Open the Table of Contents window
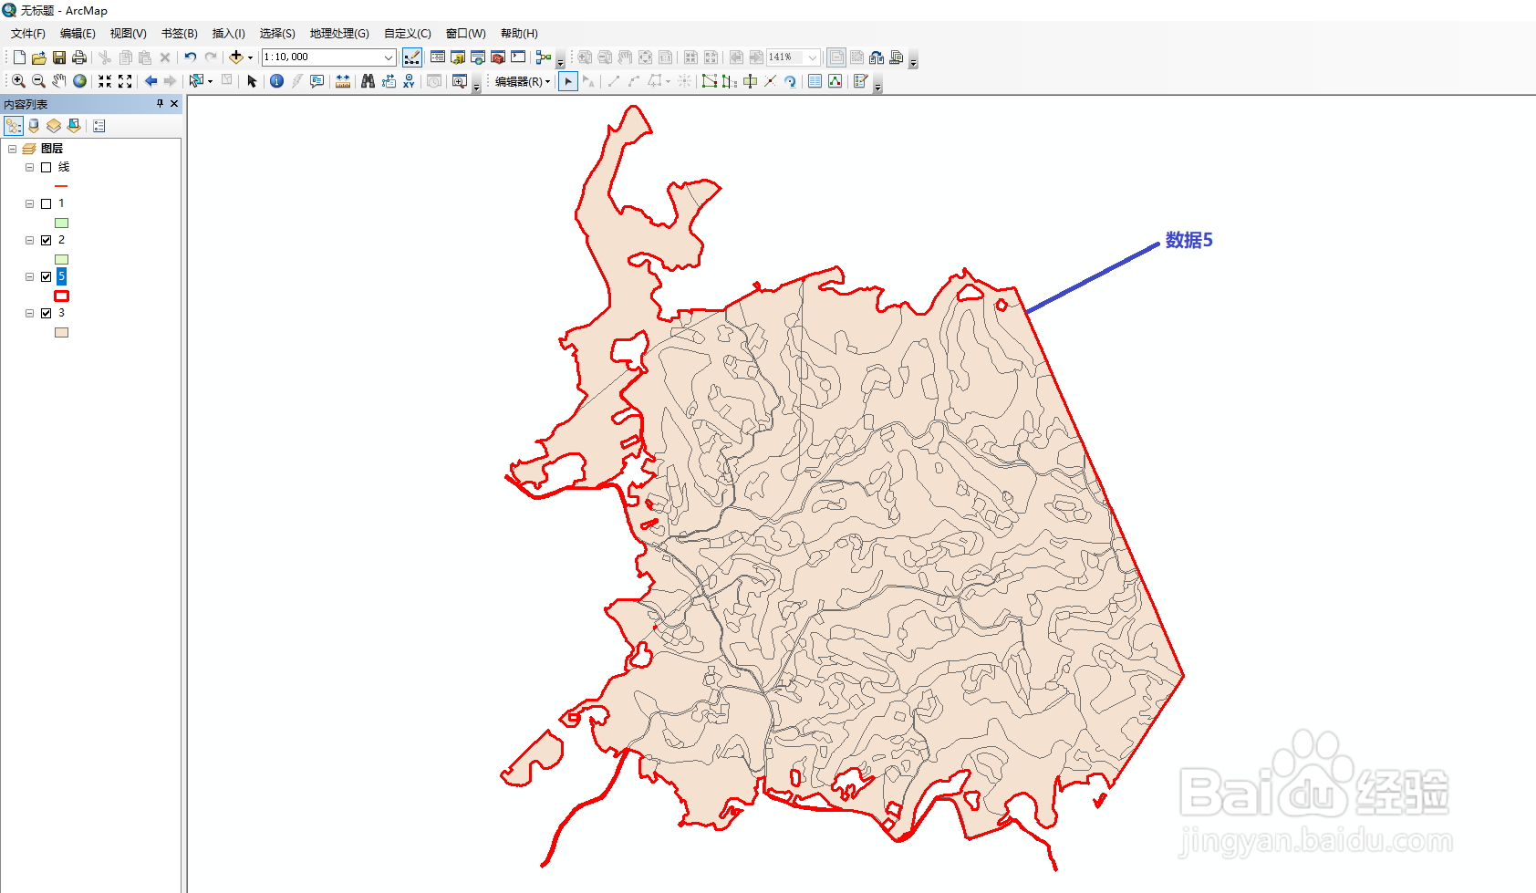 (x=438, y=57)
